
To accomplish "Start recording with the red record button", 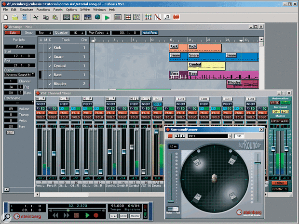I will [96, 215].
